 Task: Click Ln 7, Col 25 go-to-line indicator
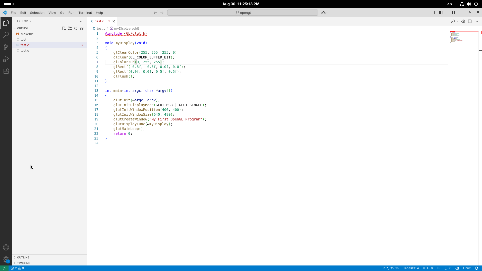click(390, 268)
